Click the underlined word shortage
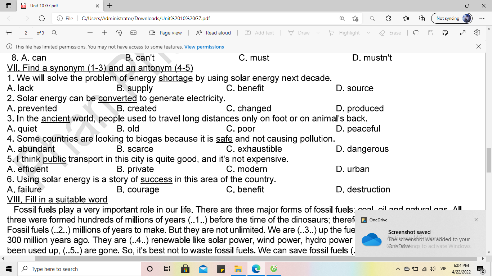The height and width of the screenshot is (276, 492). tap(176, 78)
